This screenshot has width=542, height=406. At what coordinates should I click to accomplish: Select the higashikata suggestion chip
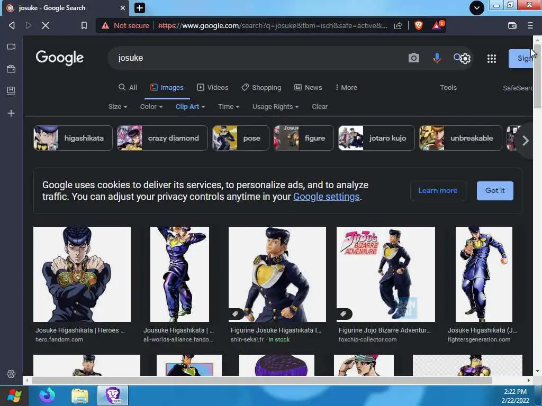pyautogui.click(x=73, y=138)
